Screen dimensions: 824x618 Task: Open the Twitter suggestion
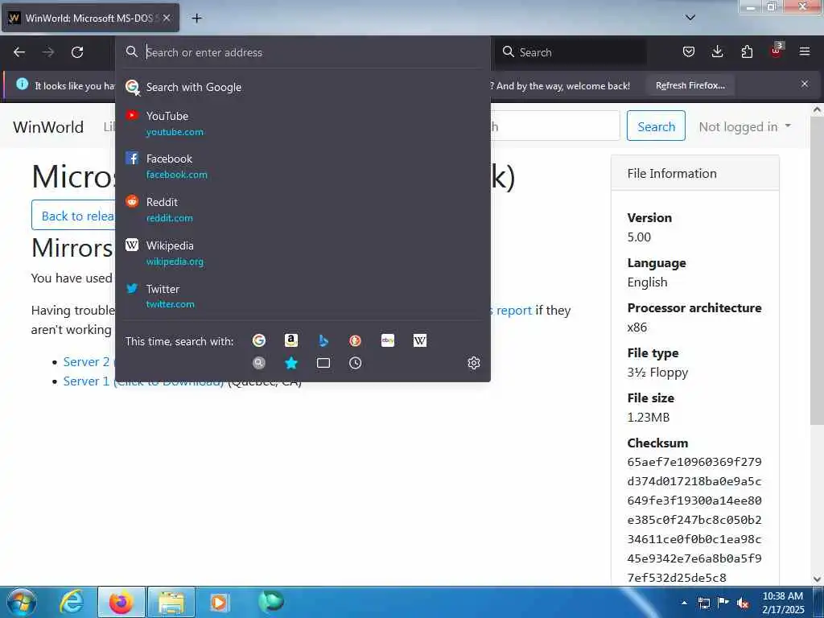click(x=303, y=296)
